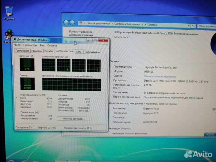Click the Forward arrow in Control Panel window
Screen dimensions: 216x162
(x=73, y=22)
